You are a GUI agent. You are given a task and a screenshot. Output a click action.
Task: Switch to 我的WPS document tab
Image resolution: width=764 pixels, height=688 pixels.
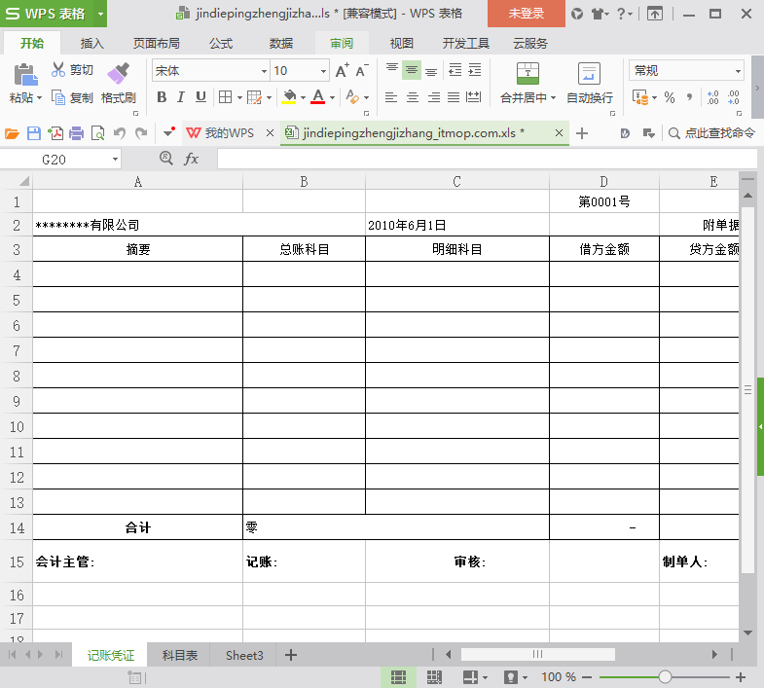click(x=229, y=132)
